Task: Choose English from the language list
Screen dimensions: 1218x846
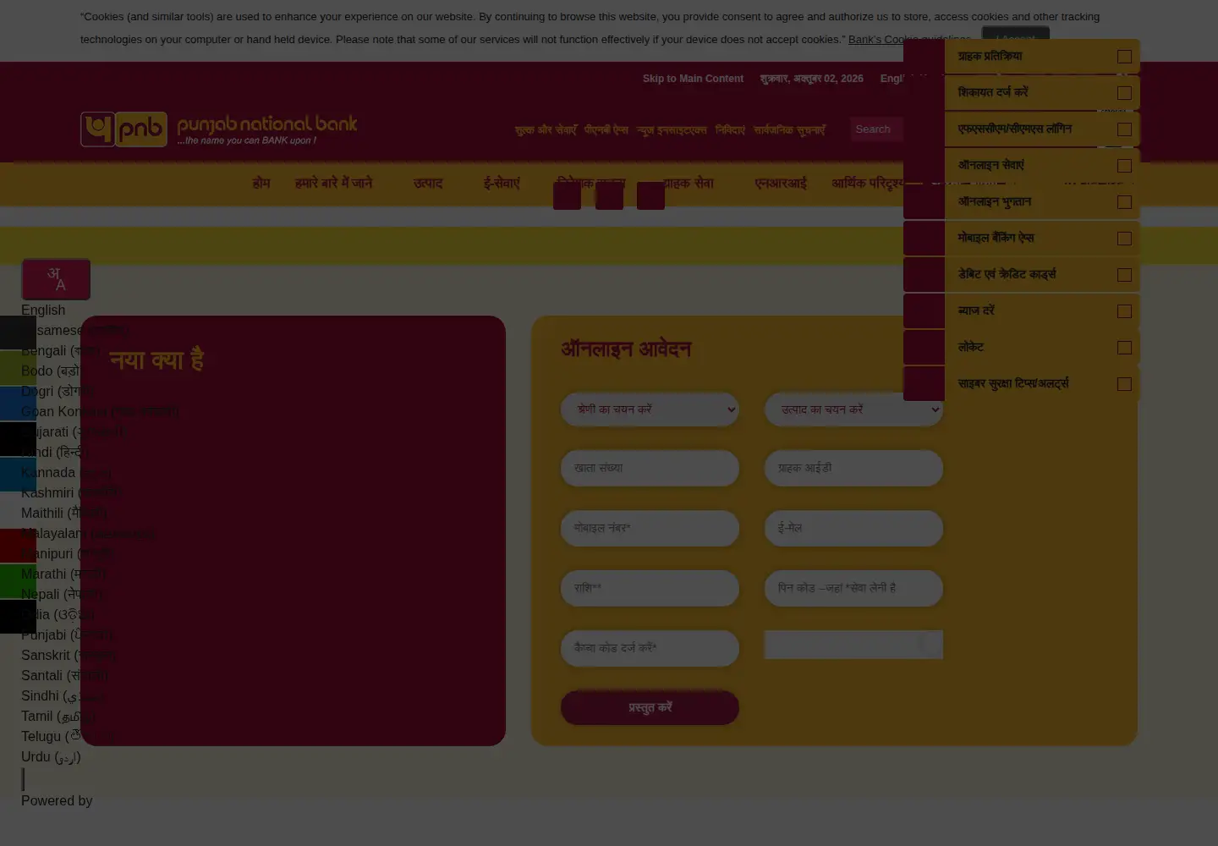Action: 43,310
